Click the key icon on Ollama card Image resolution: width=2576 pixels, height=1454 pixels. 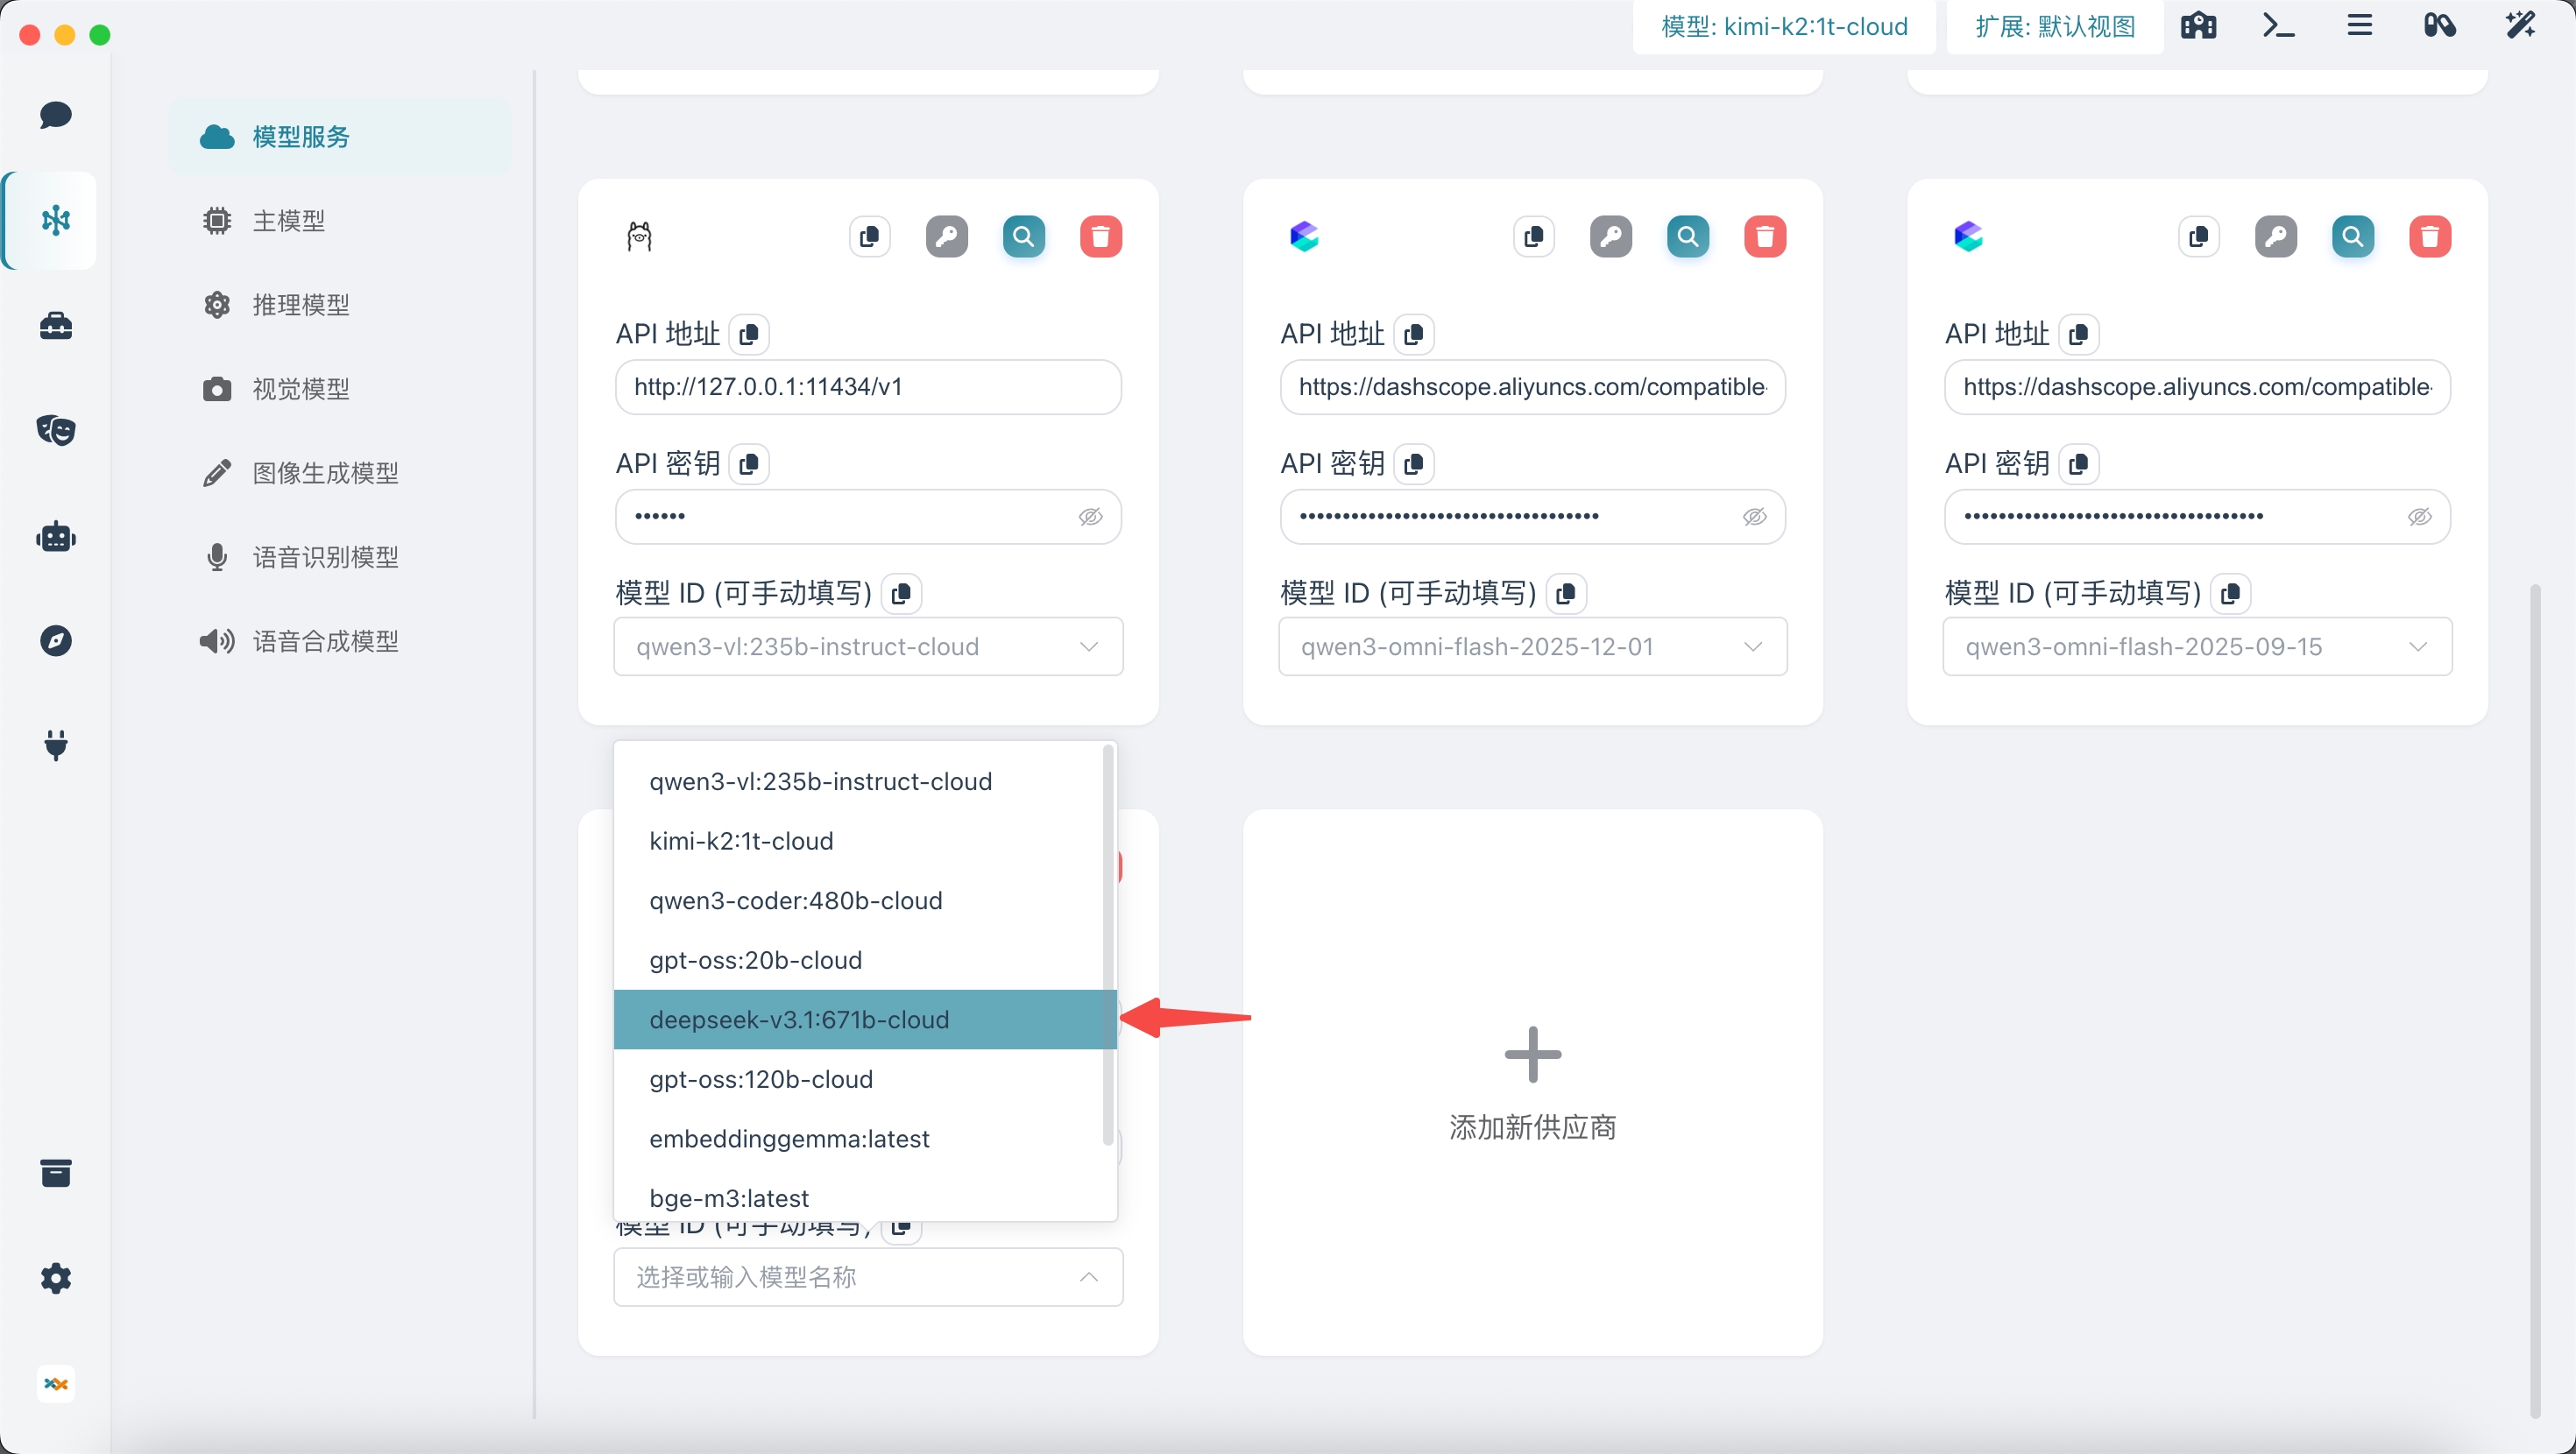point(947,237)
